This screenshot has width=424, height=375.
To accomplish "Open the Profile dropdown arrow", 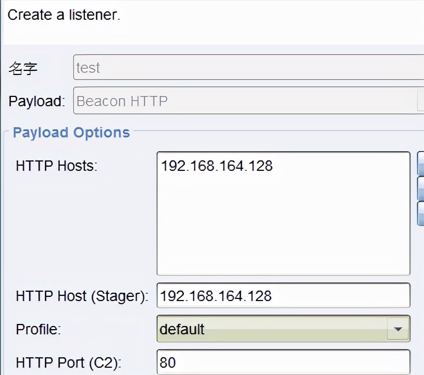I will coord(398,329).
